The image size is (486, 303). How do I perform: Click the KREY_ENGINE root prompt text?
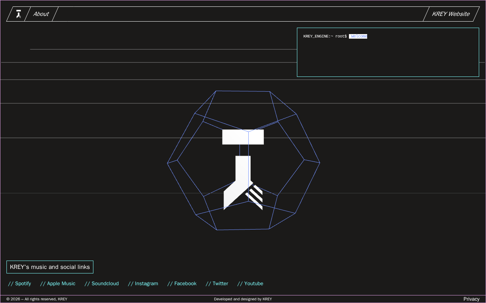325,36
